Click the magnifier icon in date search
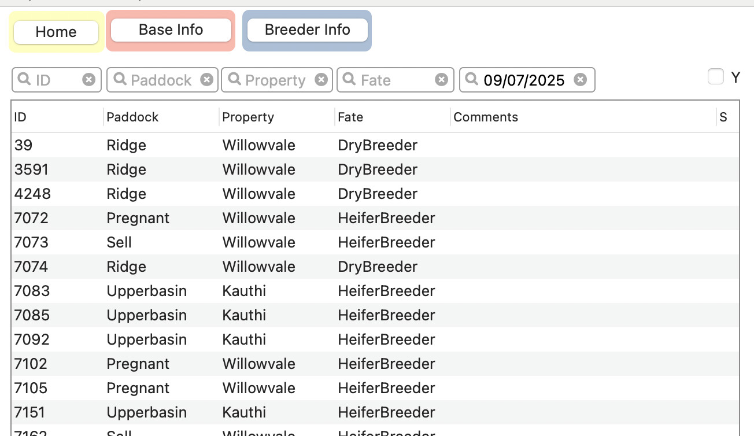 coord(472,79)
